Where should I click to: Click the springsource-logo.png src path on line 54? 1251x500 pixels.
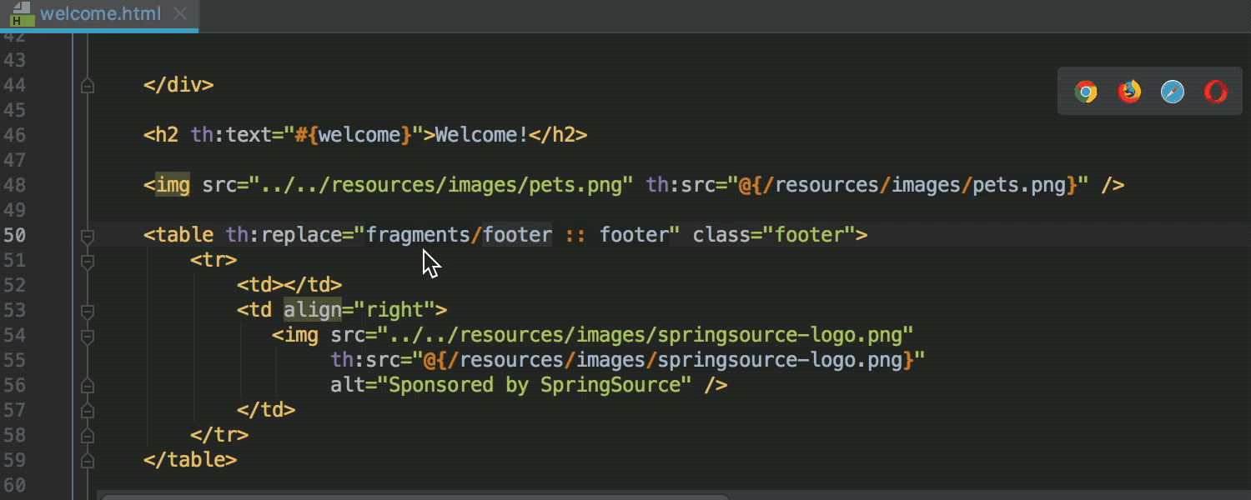pyautogui.click(x=646, y=335)
